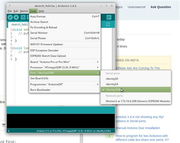Image resolution: width=180 pixels, height=143 pixels.
Task: Click line number 9 in the gutter
Action: [x=11, y=59]
